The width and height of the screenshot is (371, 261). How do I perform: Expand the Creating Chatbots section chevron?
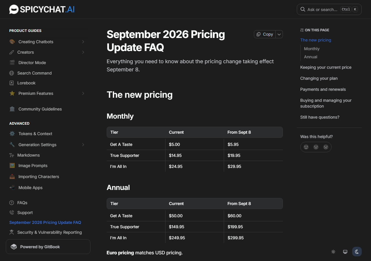[x=83, y=42]
